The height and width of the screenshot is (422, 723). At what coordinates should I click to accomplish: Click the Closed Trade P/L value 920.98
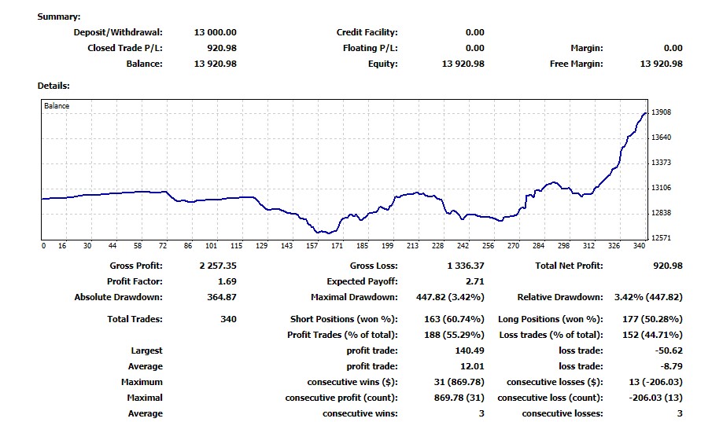coord(220,48)
